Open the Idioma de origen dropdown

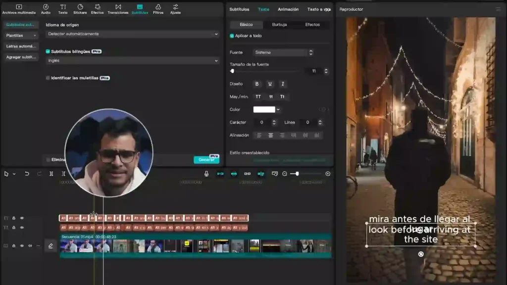pyautogui.click(x=131, y=34)
